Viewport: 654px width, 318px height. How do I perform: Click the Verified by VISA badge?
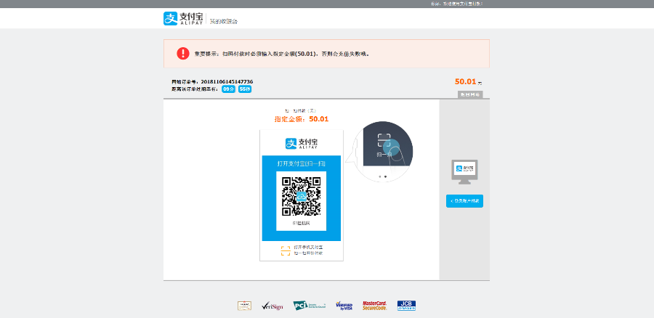[x=344, y=306]
